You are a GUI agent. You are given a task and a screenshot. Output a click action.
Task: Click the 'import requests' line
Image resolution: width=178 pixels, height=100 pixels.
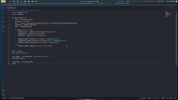tap(18, 14)
